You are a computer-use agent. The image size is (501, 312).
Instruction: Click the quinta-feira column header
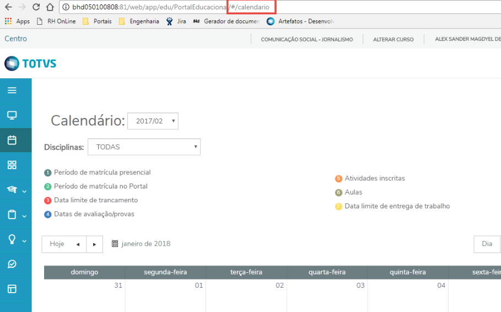pos(408,272)
